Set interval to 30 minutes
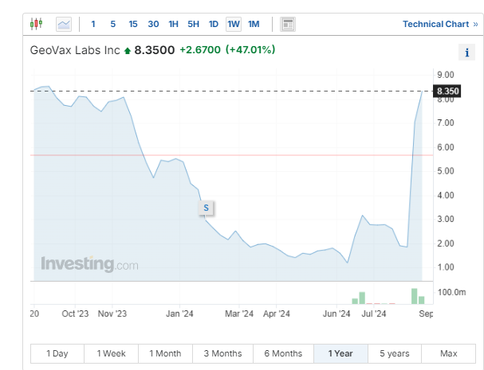The width and height of the screenshot is (484, 370). coord(153,24)
